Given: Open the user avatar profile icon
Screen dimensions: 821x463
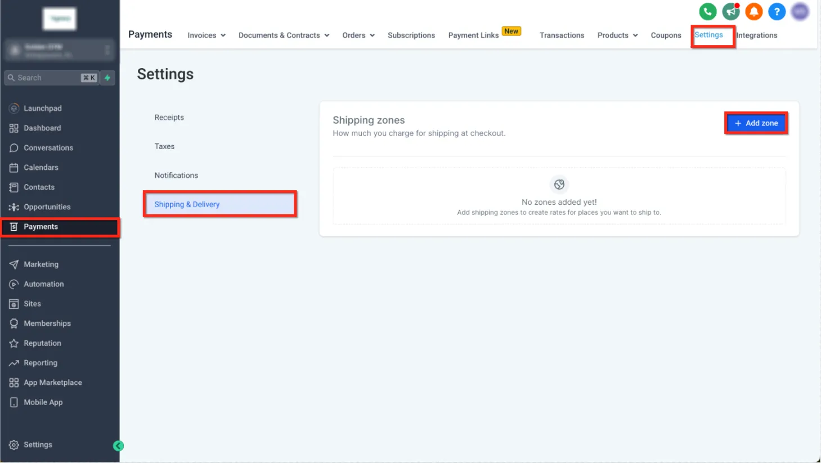Looking at the screenshot, I should [800, 11].
